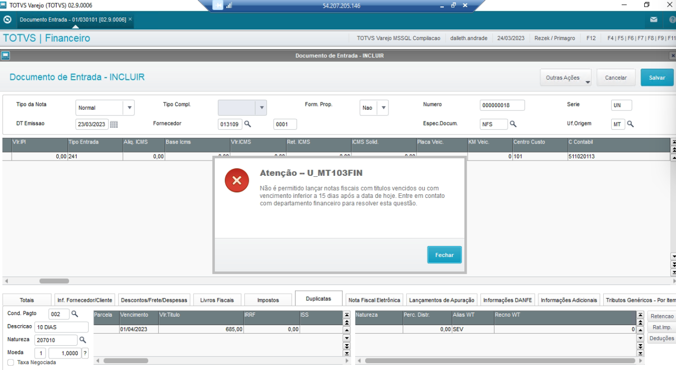Select Vencimento cell 01/04/2023

pos(138,329)
